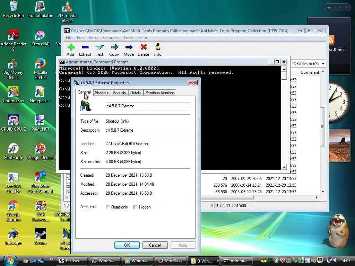Open Big Money Deluxe game icon
The width and height of the screenshot is (355, 266).
[x=14, y=69]
